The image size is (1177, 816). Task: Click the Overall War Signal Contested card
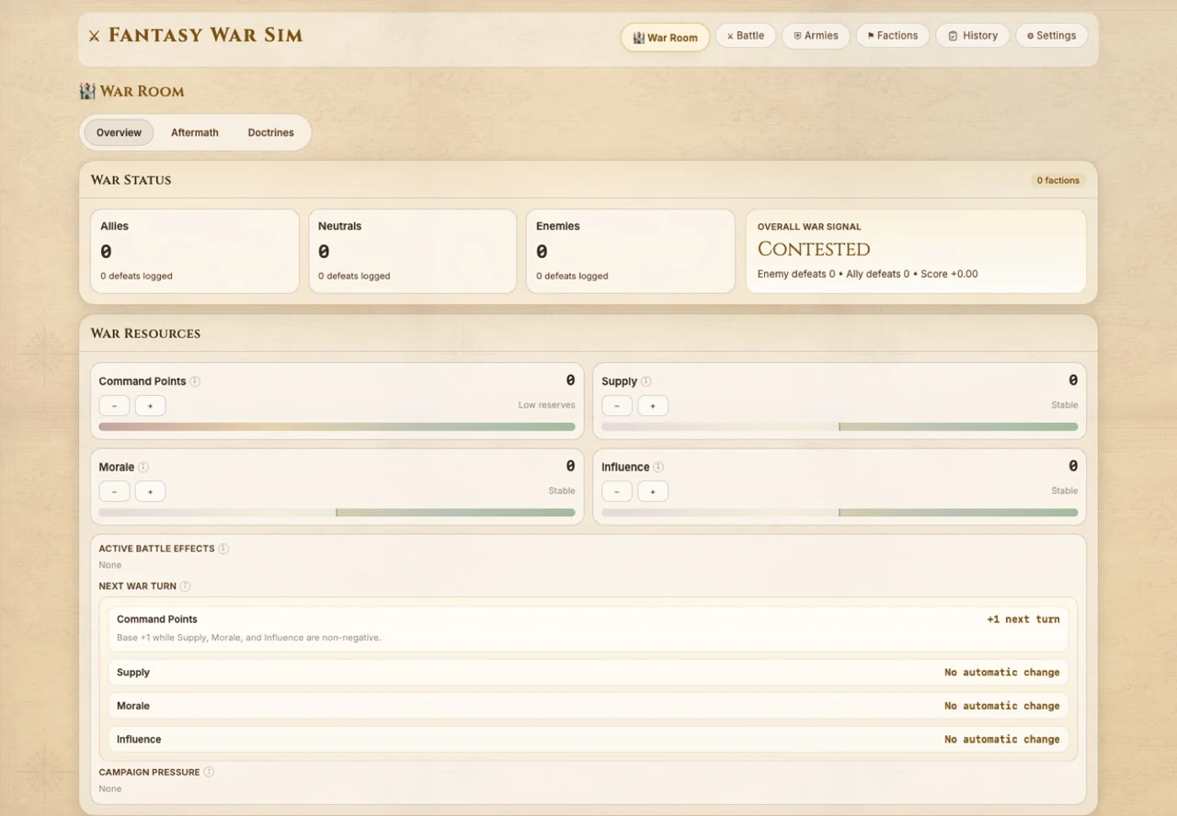[916, 251]
